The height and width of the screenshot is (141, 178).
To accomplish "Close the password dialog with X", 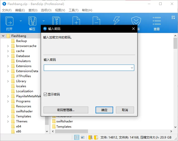I will pyautogui.click(x=133, y=29).
